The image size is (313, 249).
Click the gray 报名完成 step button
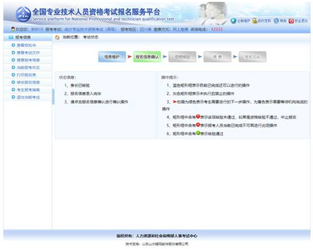click(x=252, y=57)
